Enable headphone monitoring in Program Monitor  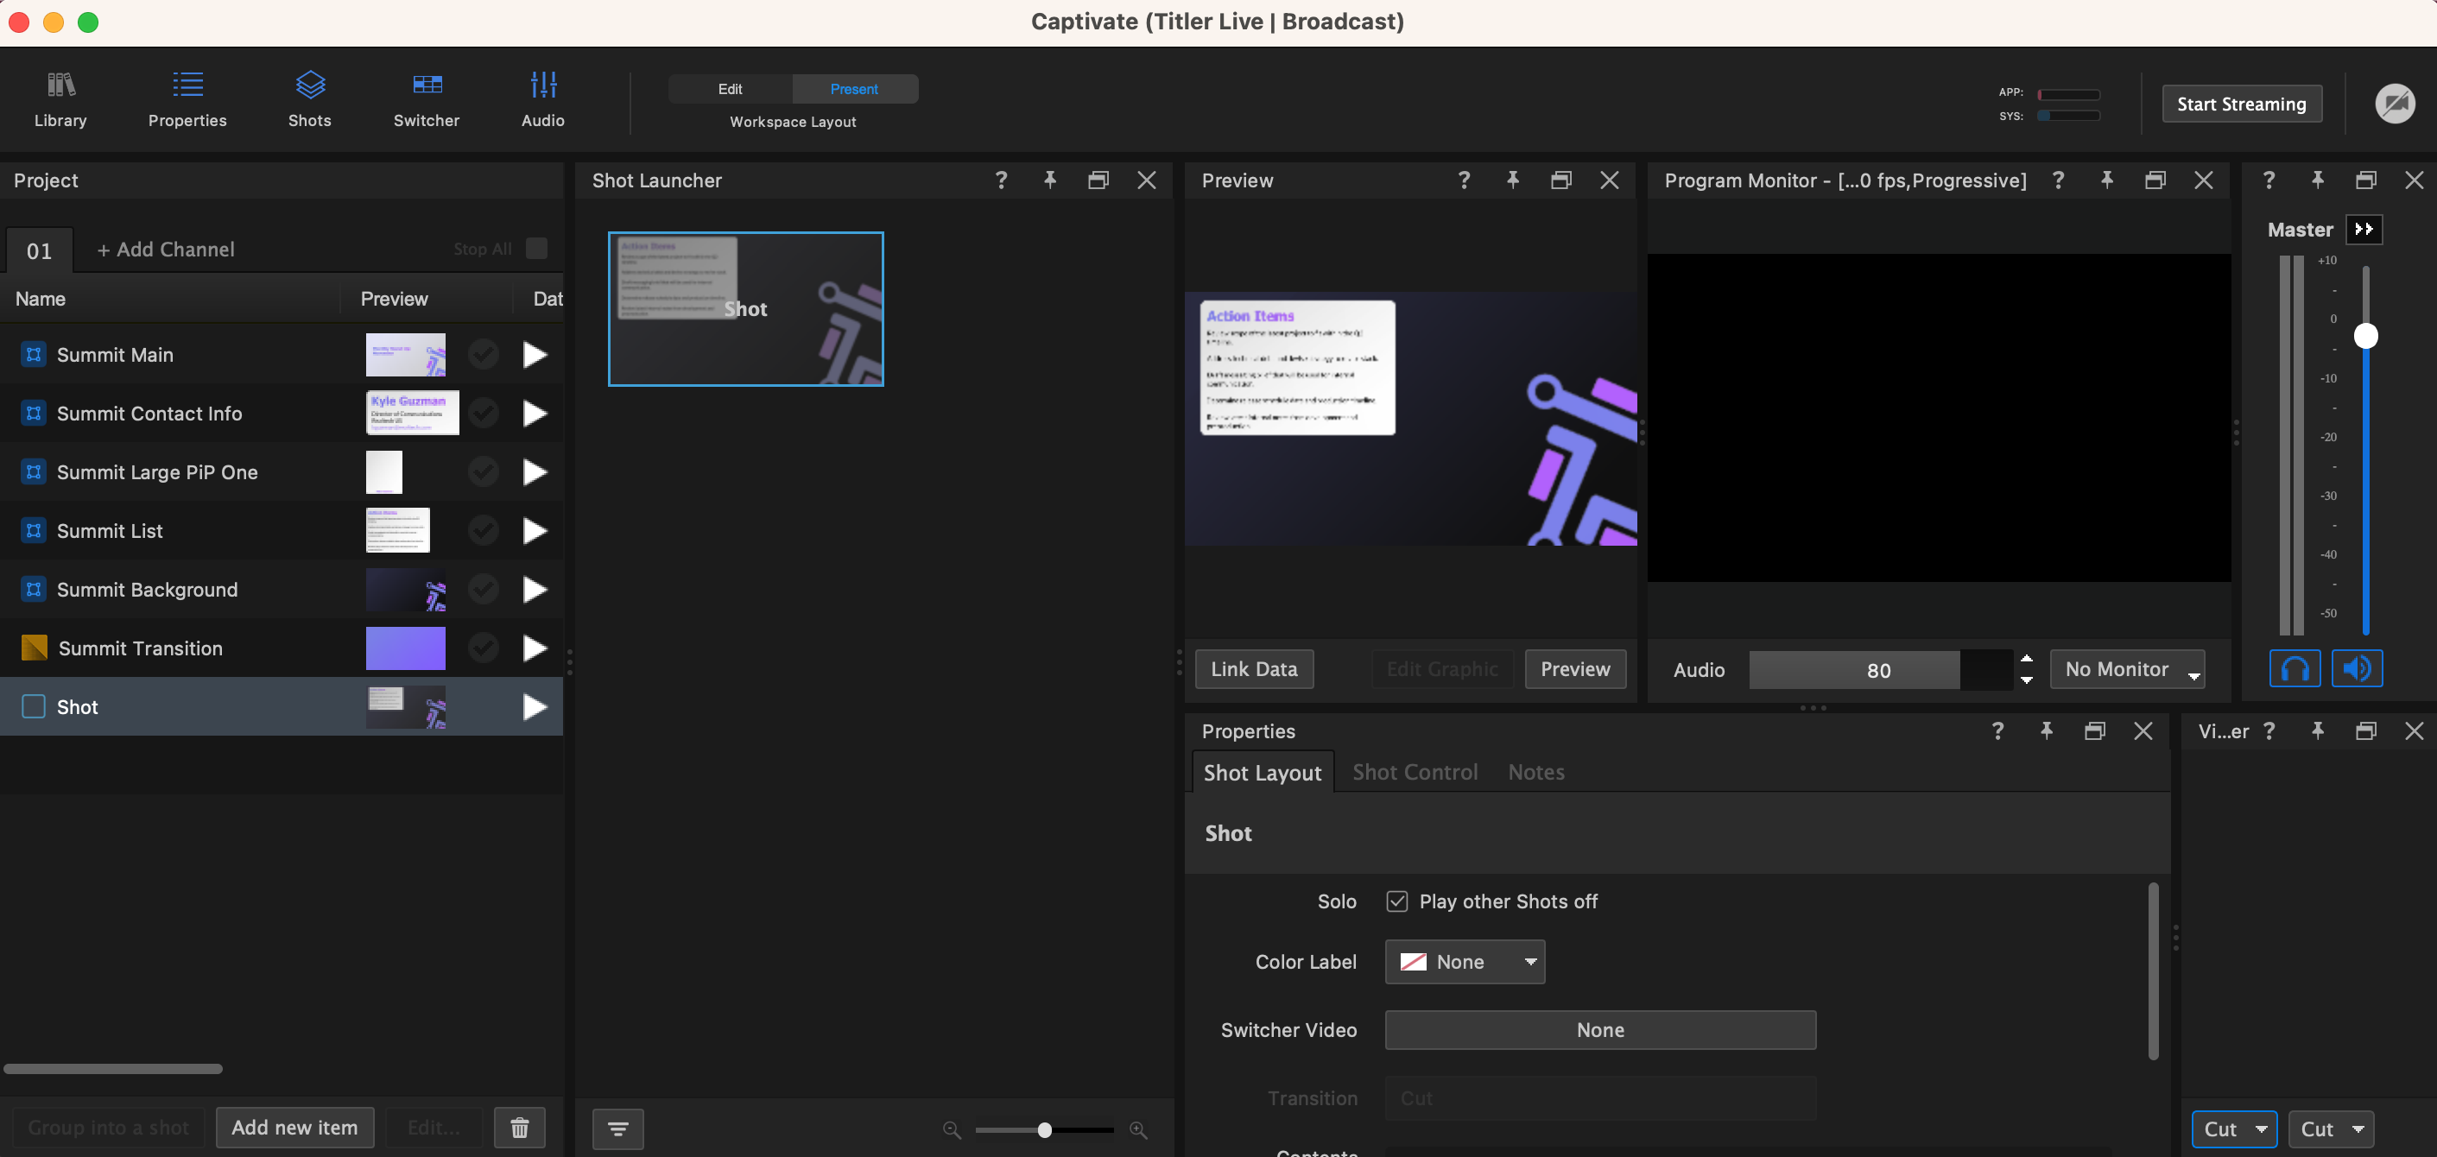tap(2295, 668)
